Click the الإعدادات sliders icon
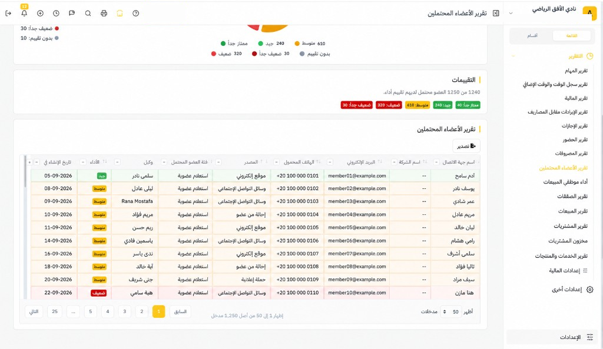Viewport: 603px width, 349px height. [x=590, y=337]
